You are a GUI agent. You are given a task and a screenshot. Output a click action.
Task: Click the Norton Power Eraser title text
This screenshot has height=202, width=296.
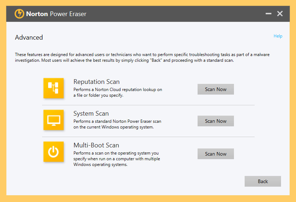(56, 14)
